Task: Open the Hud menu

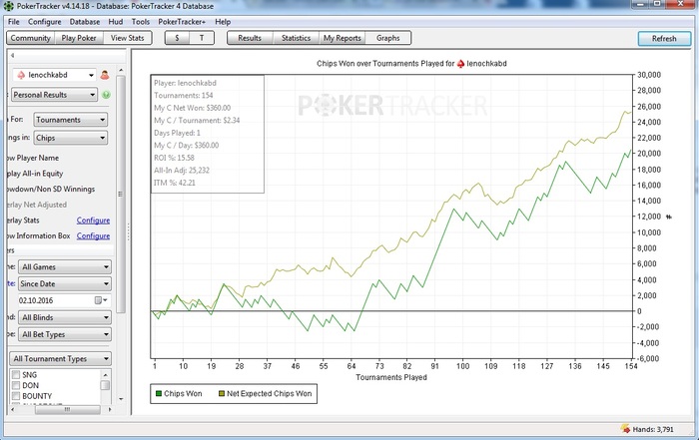Action: [116, 22]
